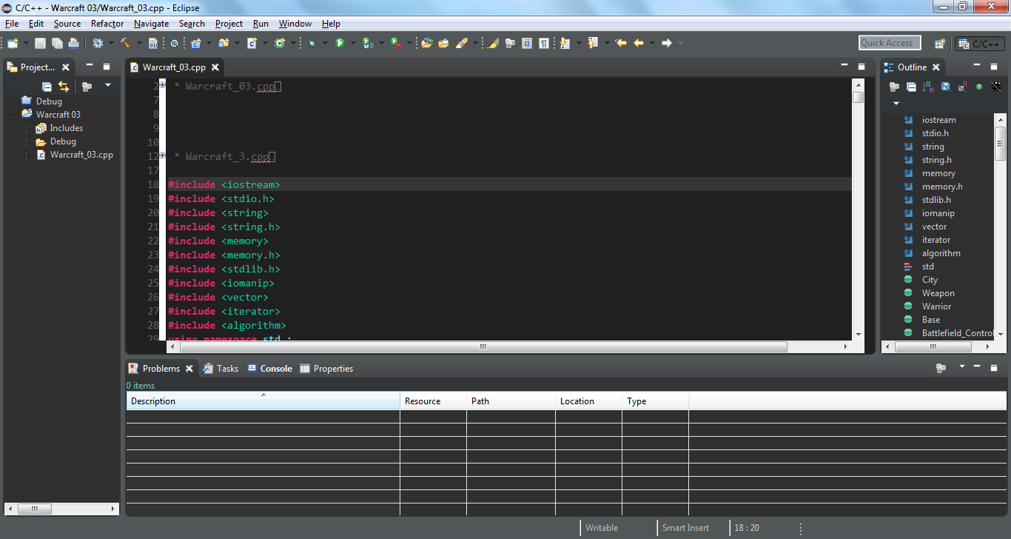Expand folded comment at line 2

pos(162,85)
